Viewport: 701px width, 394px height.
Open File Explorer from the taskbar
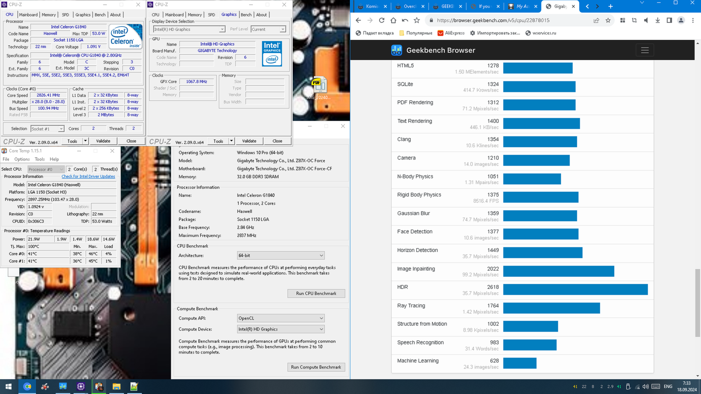pyautogui.click(x=116, y=386)
